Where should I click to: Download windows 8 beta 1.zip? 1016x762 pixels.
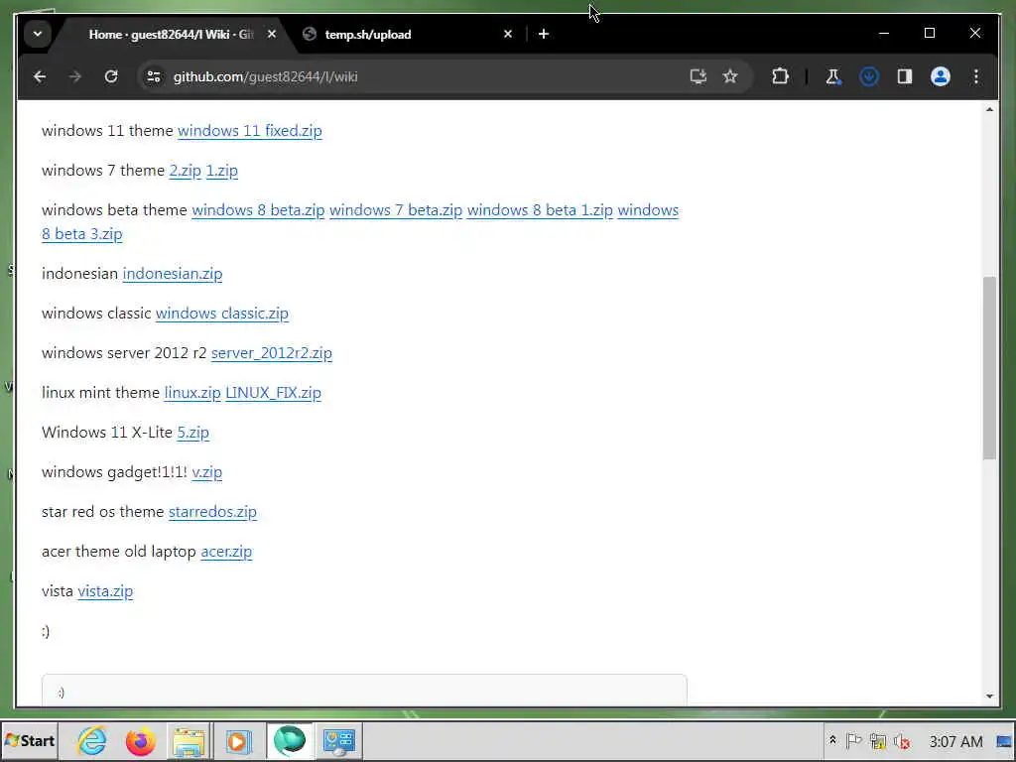click(x=540, y=210)
